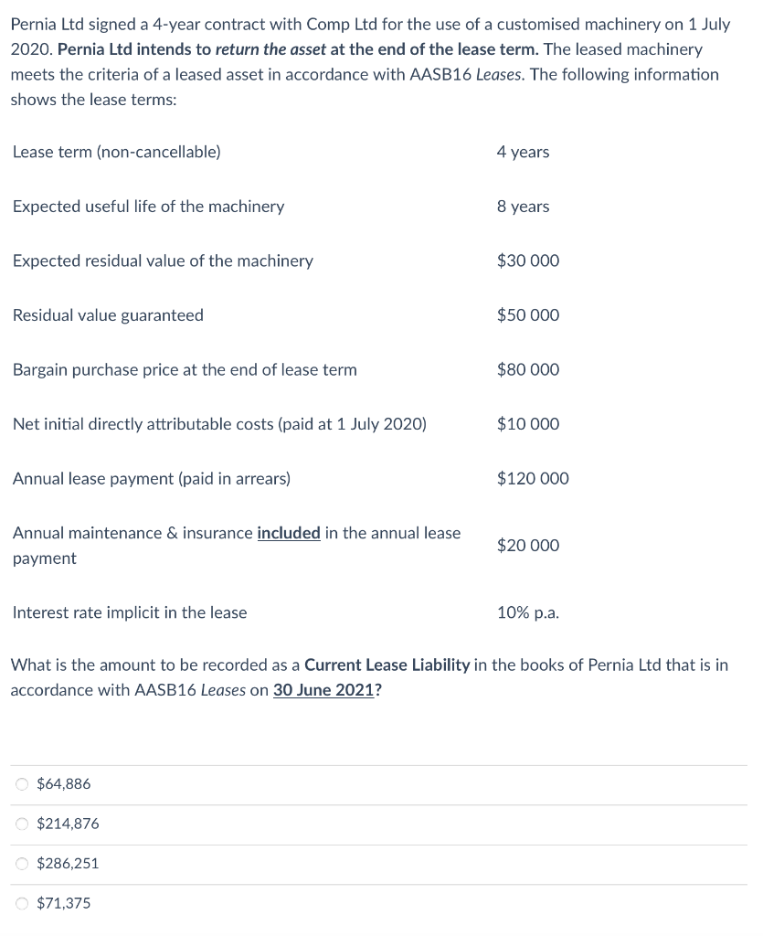Click the Expected useful life row text
The image size is (763, 936).
148,206
